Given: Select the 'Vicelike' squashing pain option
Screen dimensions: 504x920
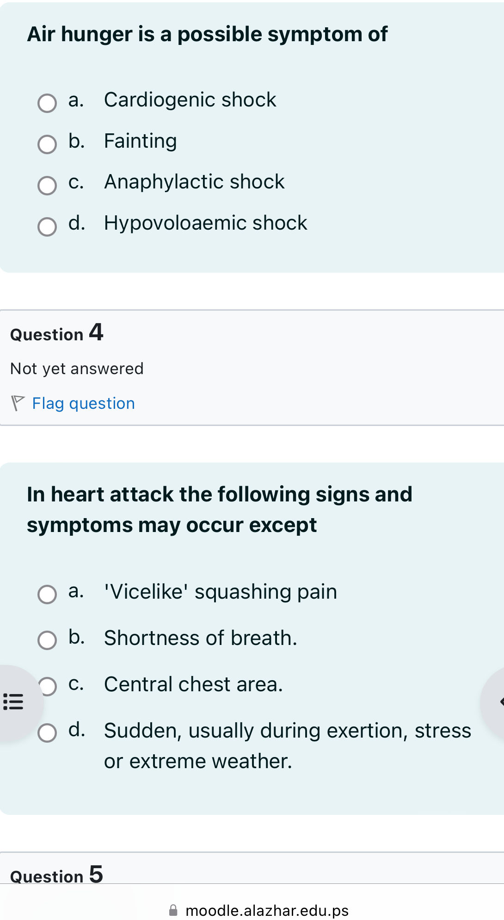Looking at the screenshot, I should coord(47,595).
